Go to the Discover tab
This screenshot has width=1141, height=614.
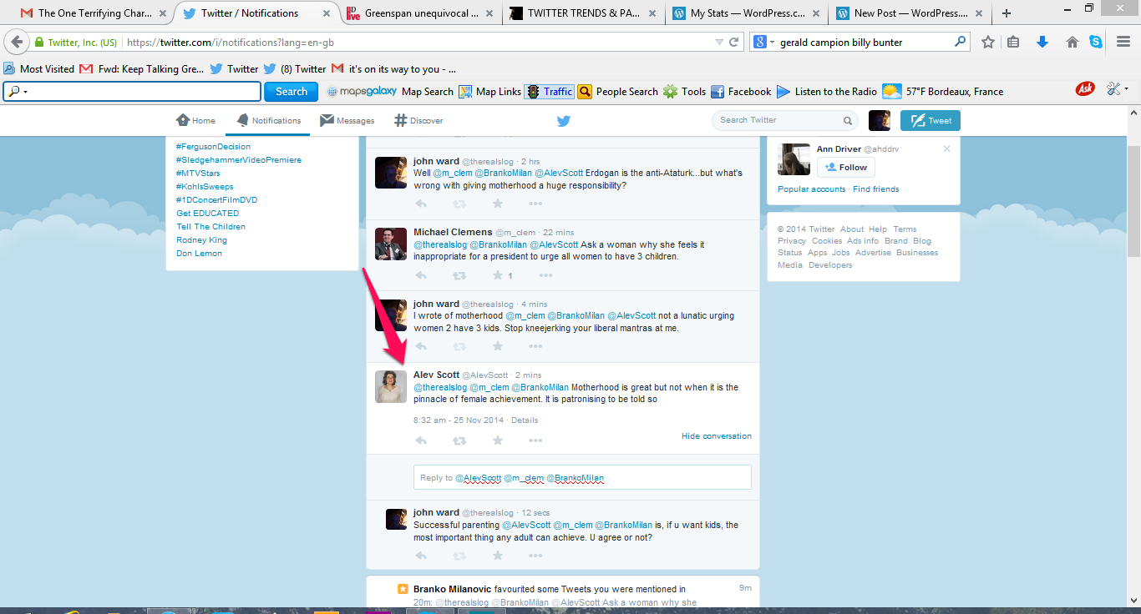point(418,121)
